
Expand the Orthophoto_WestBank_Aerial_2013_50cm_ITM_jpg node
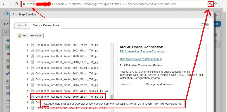tap(28, 79)
